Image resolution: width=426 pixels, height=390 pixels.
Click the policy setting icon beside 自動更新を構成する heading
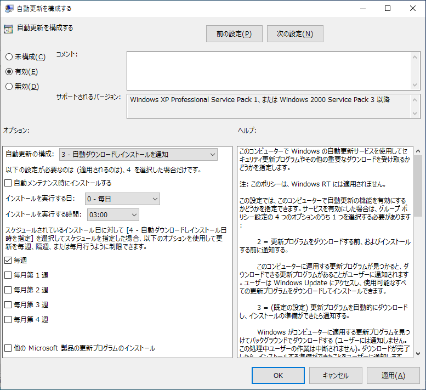(x=8, y=29)
